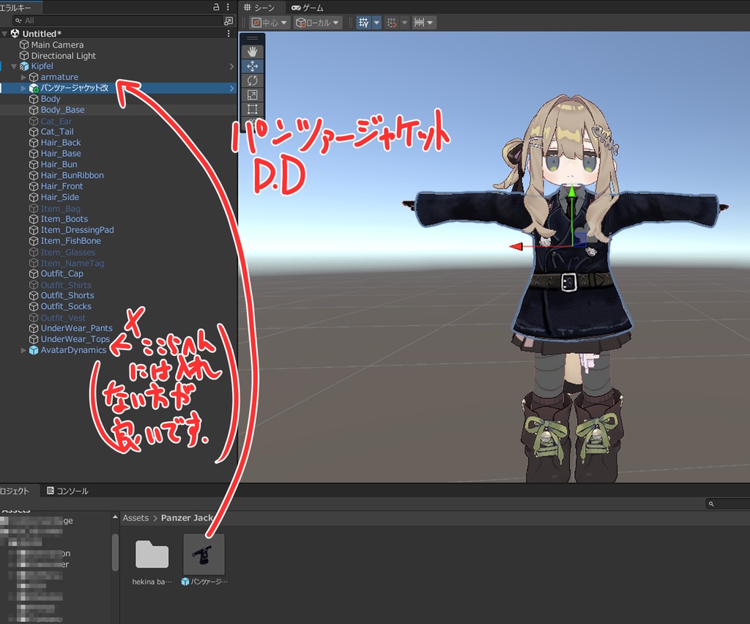Switch to the シーン tab
Image resolution: width=750 pixels, height=624 pixels.
259,7
